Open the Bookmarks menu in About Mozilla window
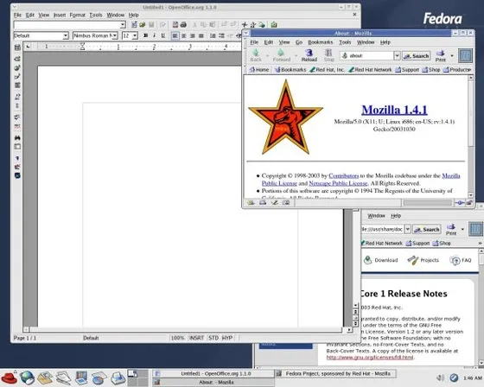 point(321,42)
